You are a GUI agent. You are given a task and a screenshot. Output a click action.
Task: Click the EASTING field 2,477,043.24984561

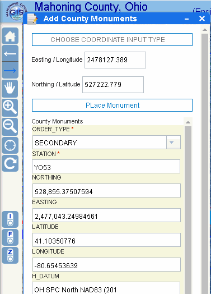(x=106, y=215)
